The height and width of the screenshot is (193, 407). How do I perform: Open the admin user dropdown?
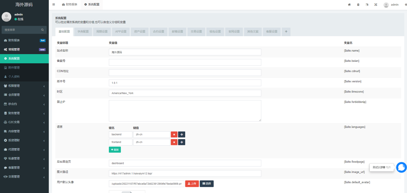[x=391, y=5]
